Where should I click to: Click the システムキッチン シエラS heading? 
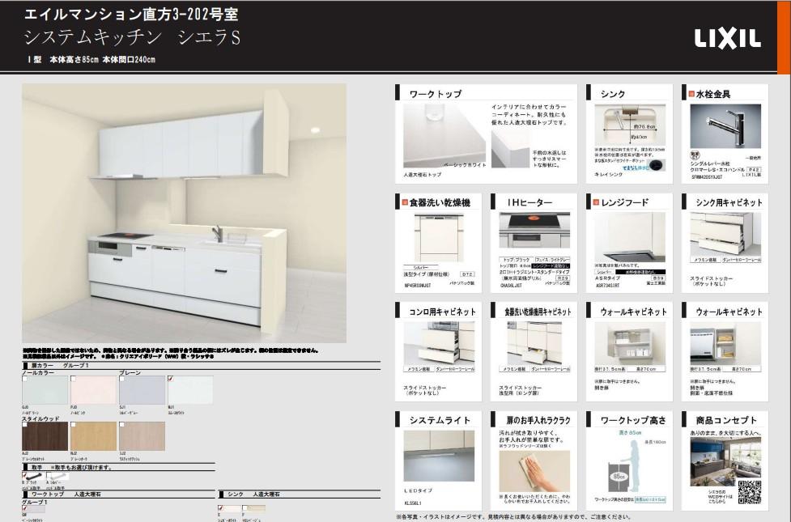pyautogui.click(x=132, y=37)
